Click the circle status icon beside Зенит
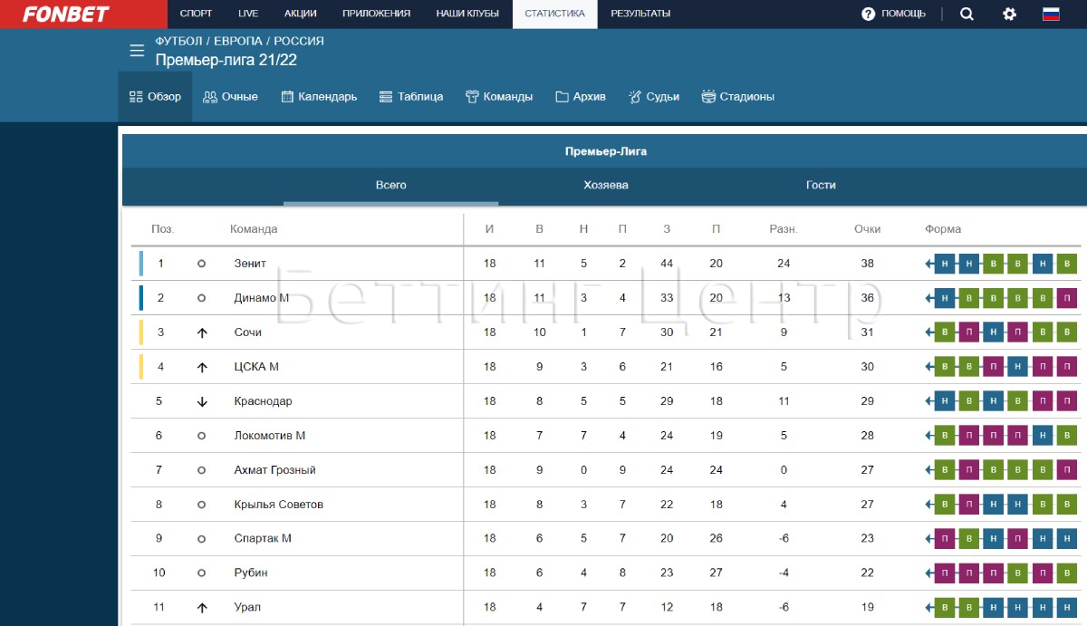Image resolution: width=1087 pixels, height=626 pixels. click(x=202, y=264)
